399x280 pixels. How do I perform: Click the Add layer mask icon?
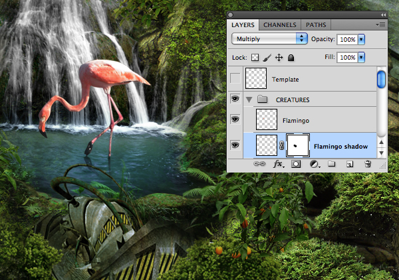coord(296,164)
